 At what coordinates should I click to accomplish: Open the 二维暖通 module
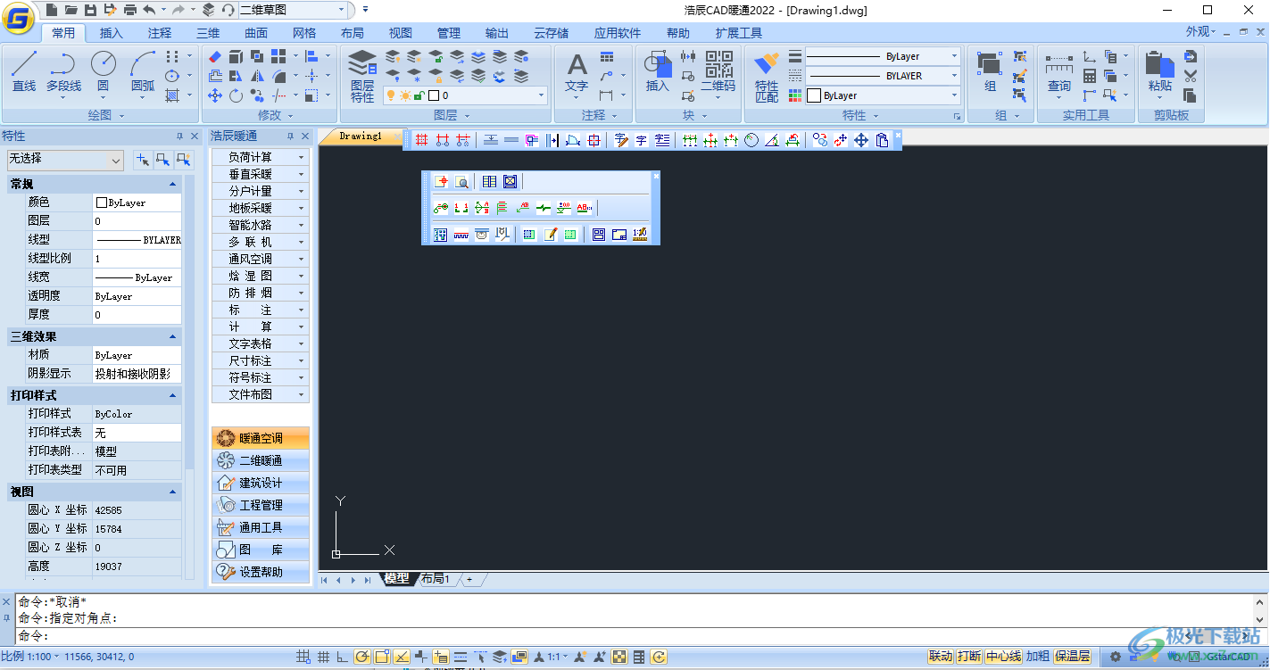(261, 460)
